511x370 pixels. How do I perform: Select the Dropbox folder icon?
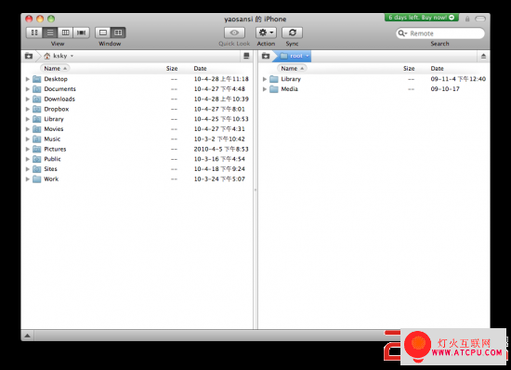(37, 109)
